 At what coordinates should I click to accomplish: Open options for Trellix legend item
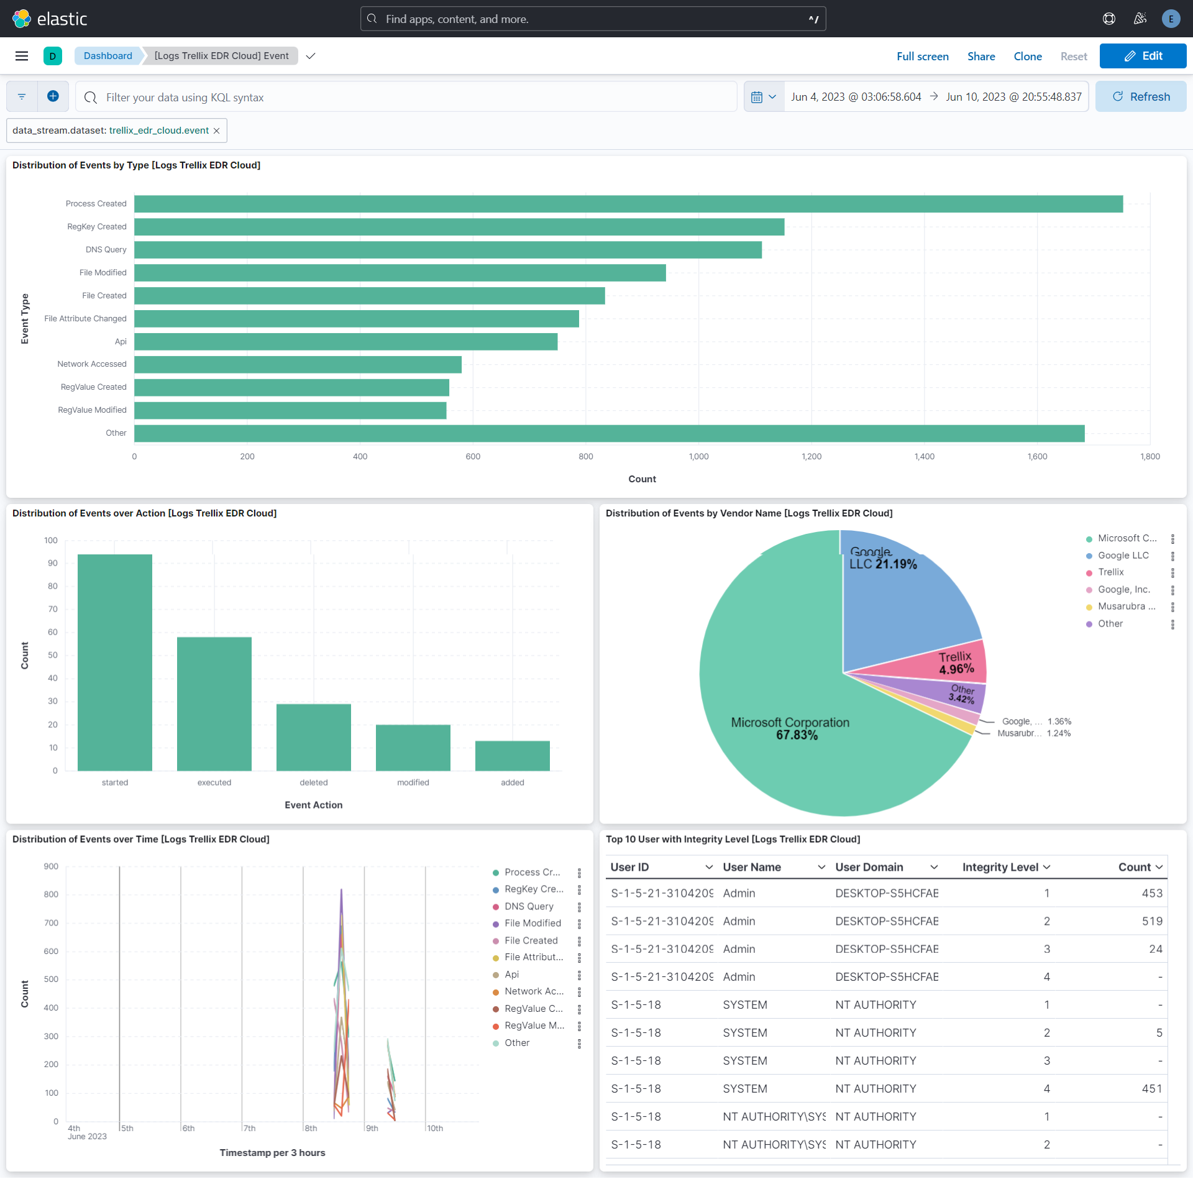pos(1172,572)
